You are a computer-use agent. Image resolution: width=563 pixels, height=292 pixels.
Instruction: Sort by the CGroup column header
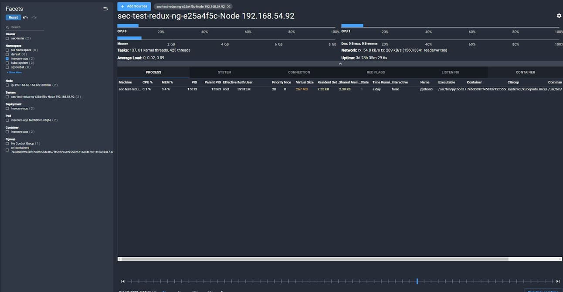(x=513, y=83)
